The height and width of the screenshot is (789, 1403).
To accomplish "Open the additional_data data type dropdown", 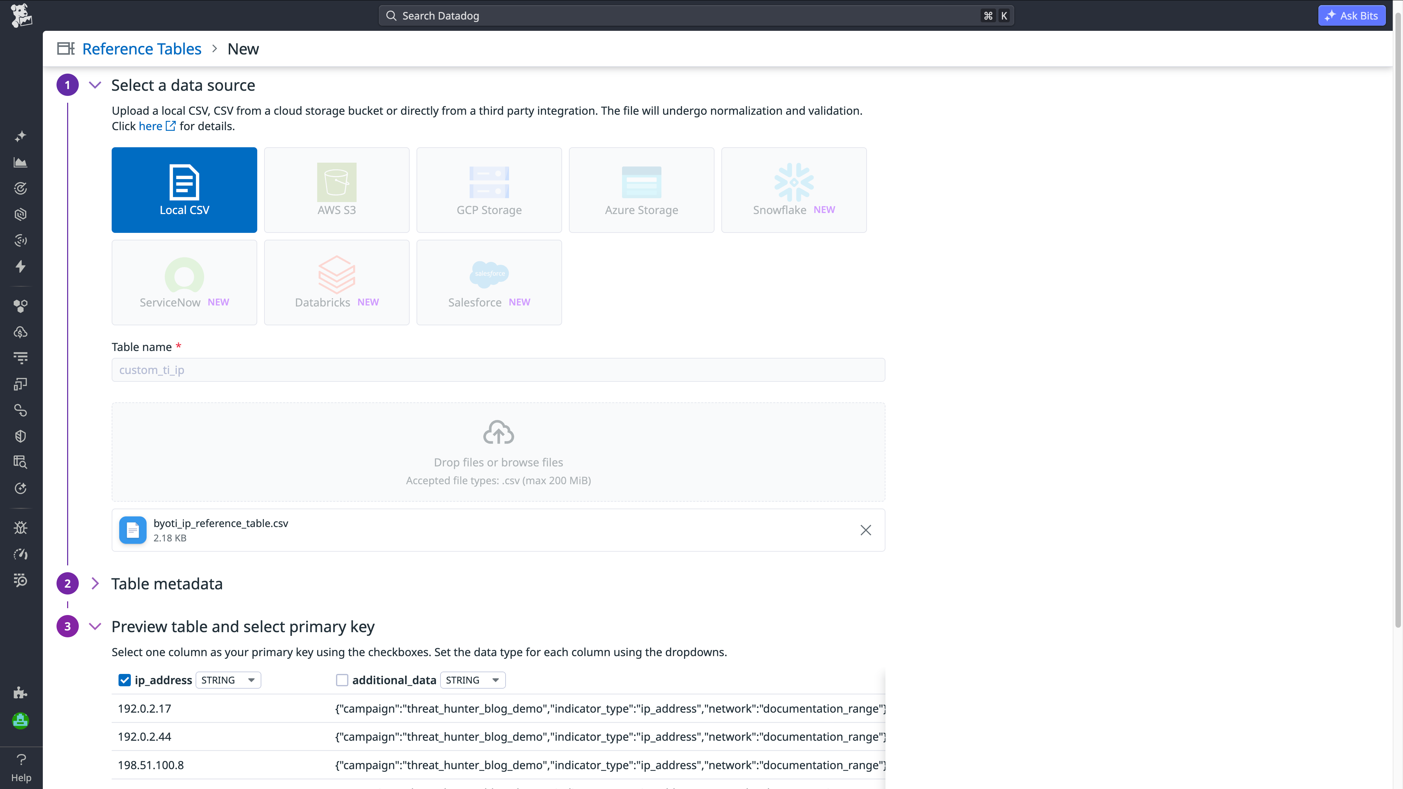I will pos(473,680).
